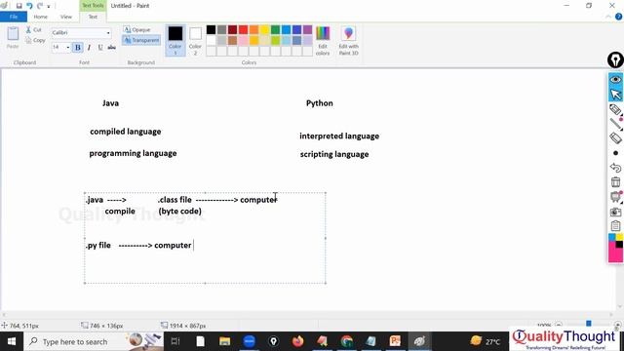
Task: Click the undo arrow in annotation sidebar
Action: pos(615,168)
